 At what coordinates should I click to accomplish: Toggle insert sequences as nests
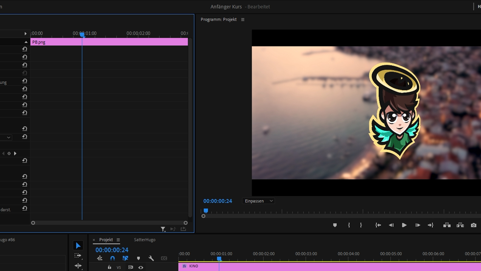point(99,258)
